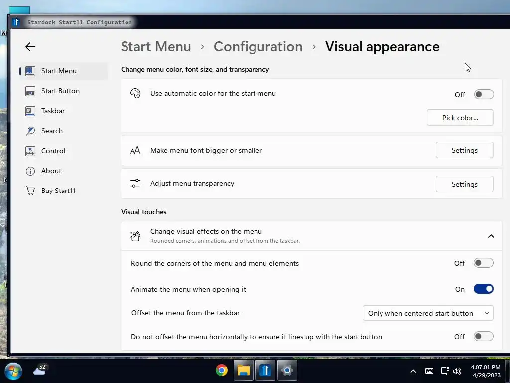Launch Google Chrome from the taskbar
Image resolution: width=510 pixels, height=383 pixels.
point(221,371)
